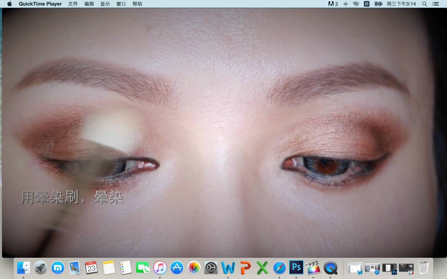Open the Trash in the dock
This screenshot has height=279, width=447.
[423, 268]
